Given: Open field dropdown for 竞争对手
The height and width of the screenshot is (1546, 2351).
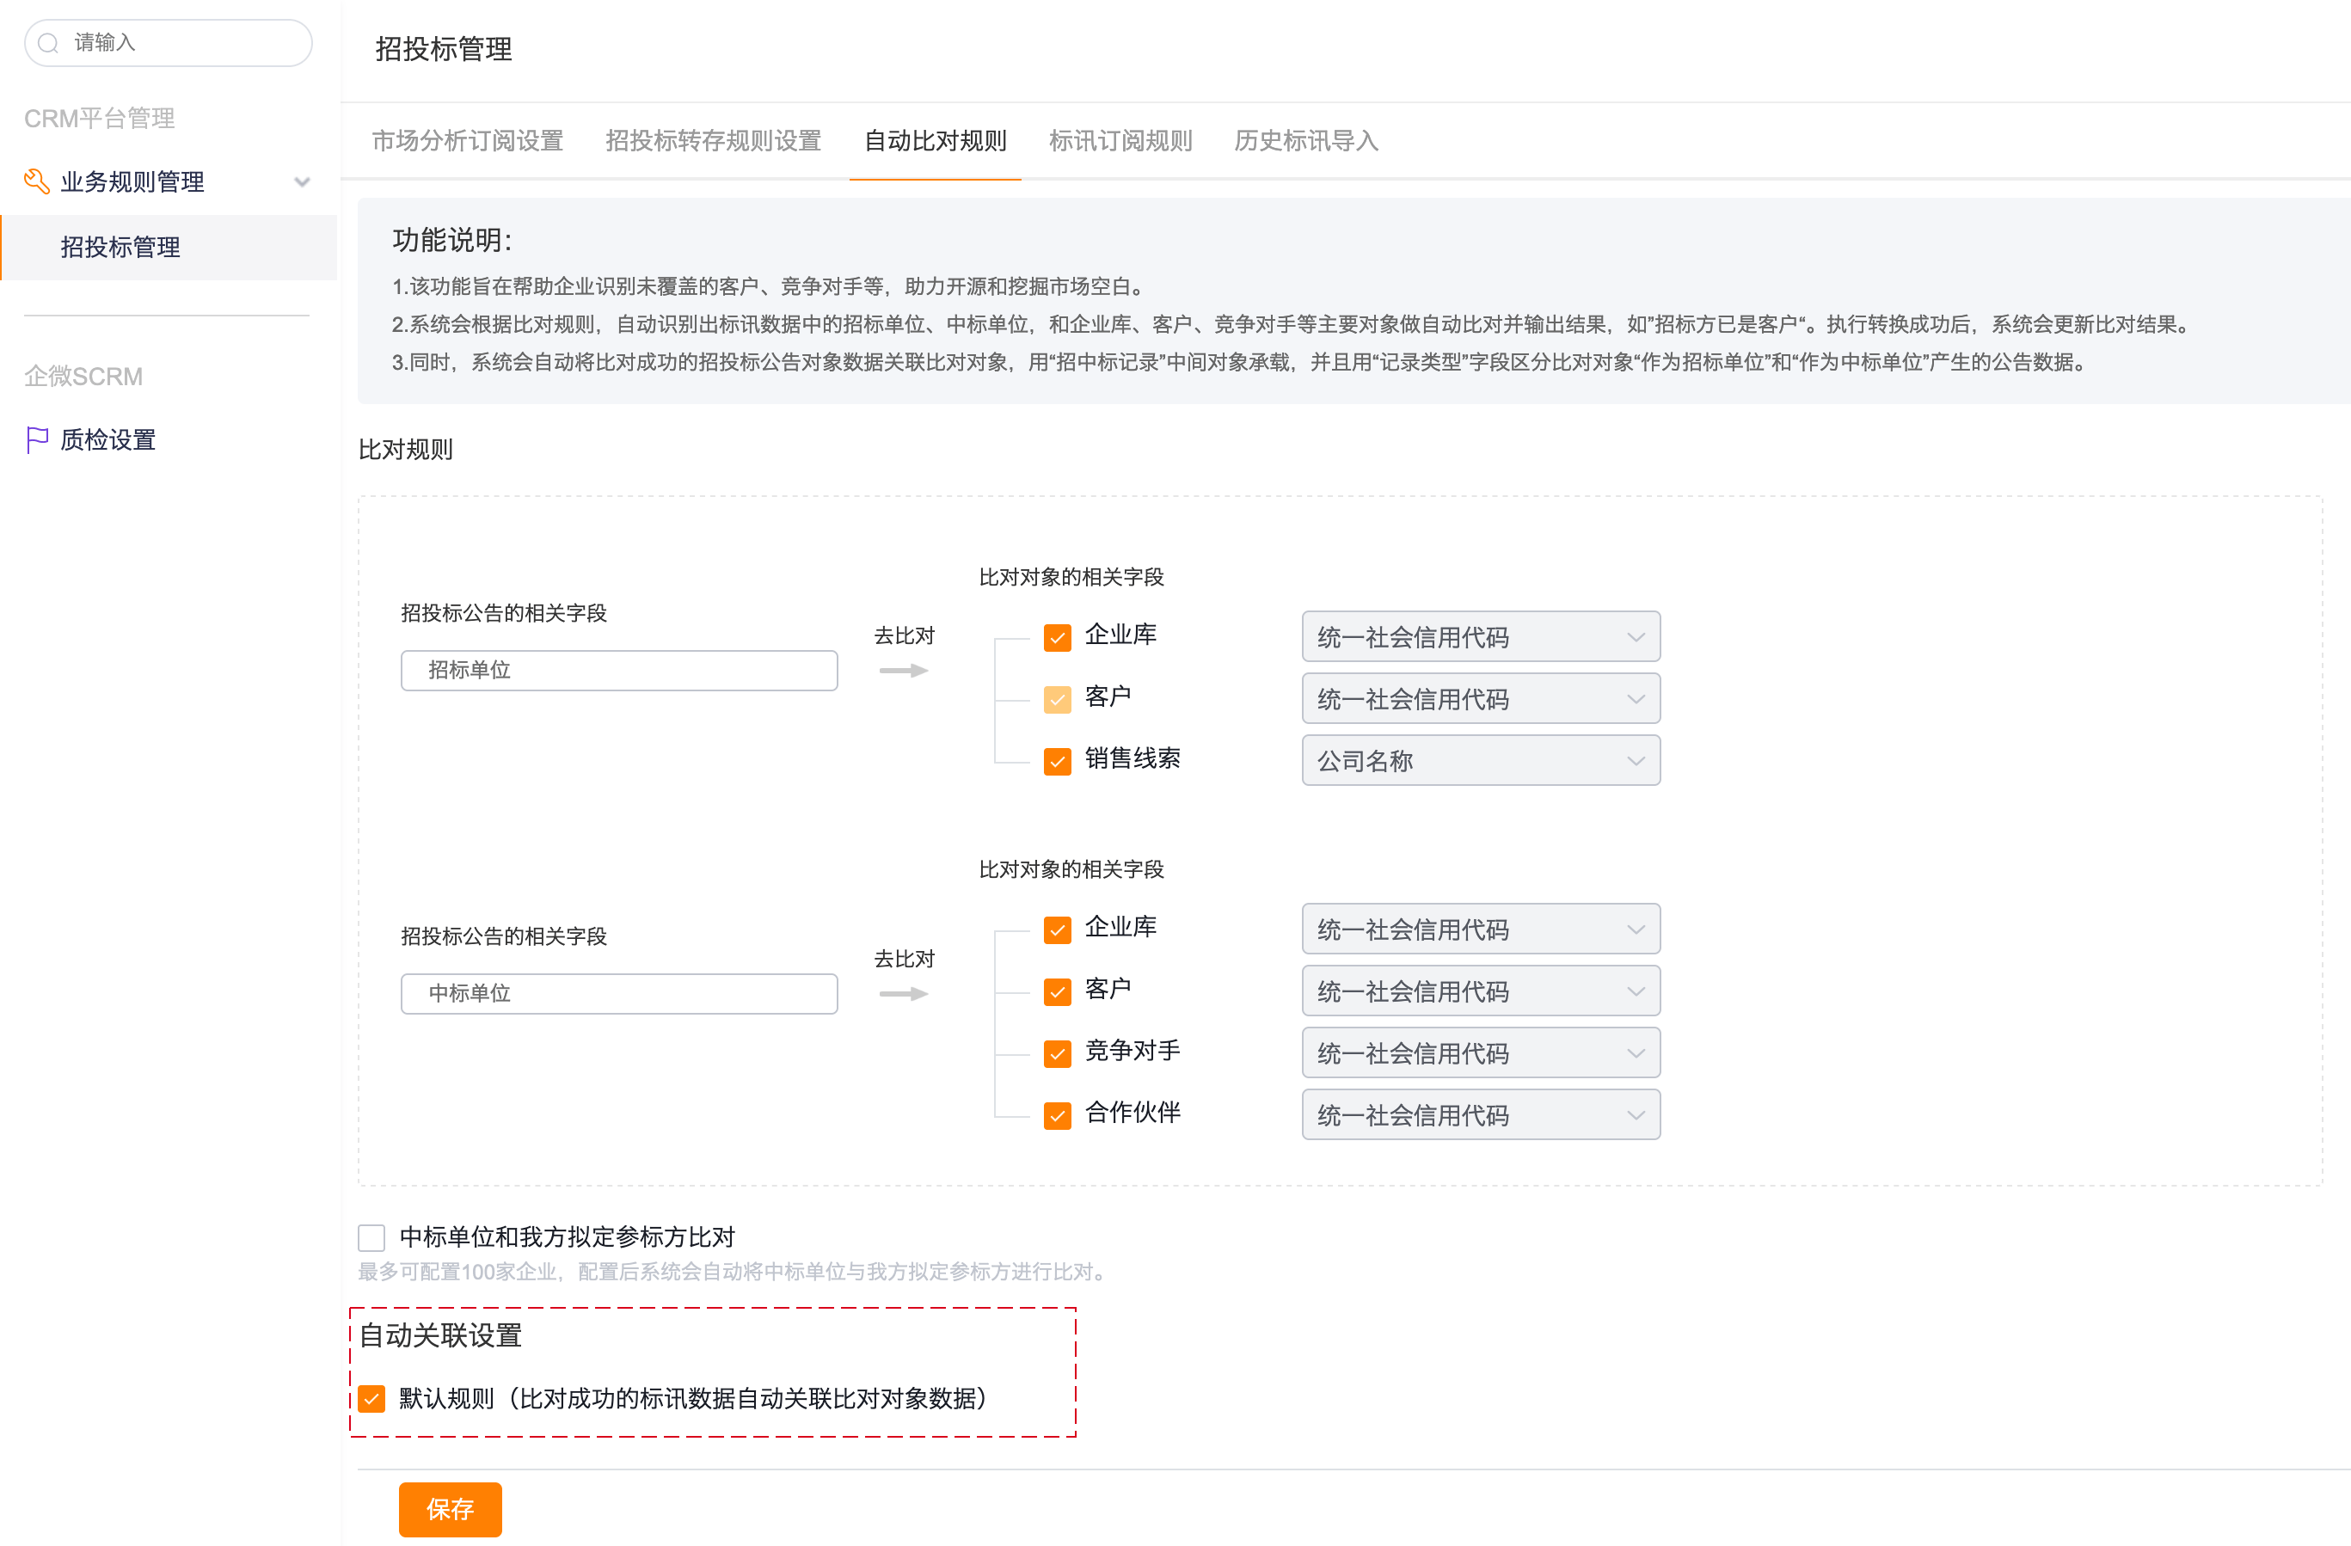Looking at the screenshot, I should coord(1480,1053).
